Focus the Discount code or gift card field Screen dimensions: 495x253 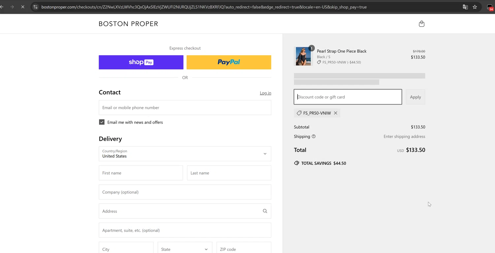point(348,97)
